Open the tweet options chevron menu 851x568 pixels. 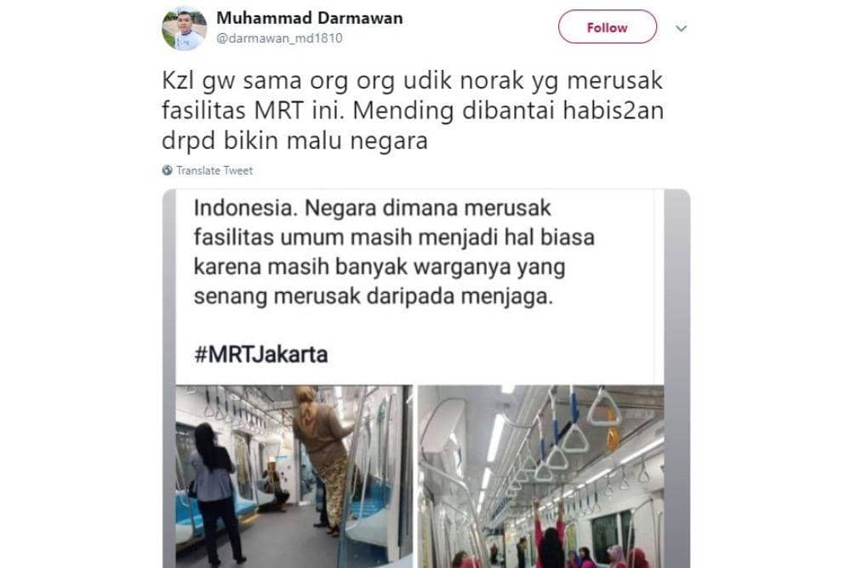[681, 28]
